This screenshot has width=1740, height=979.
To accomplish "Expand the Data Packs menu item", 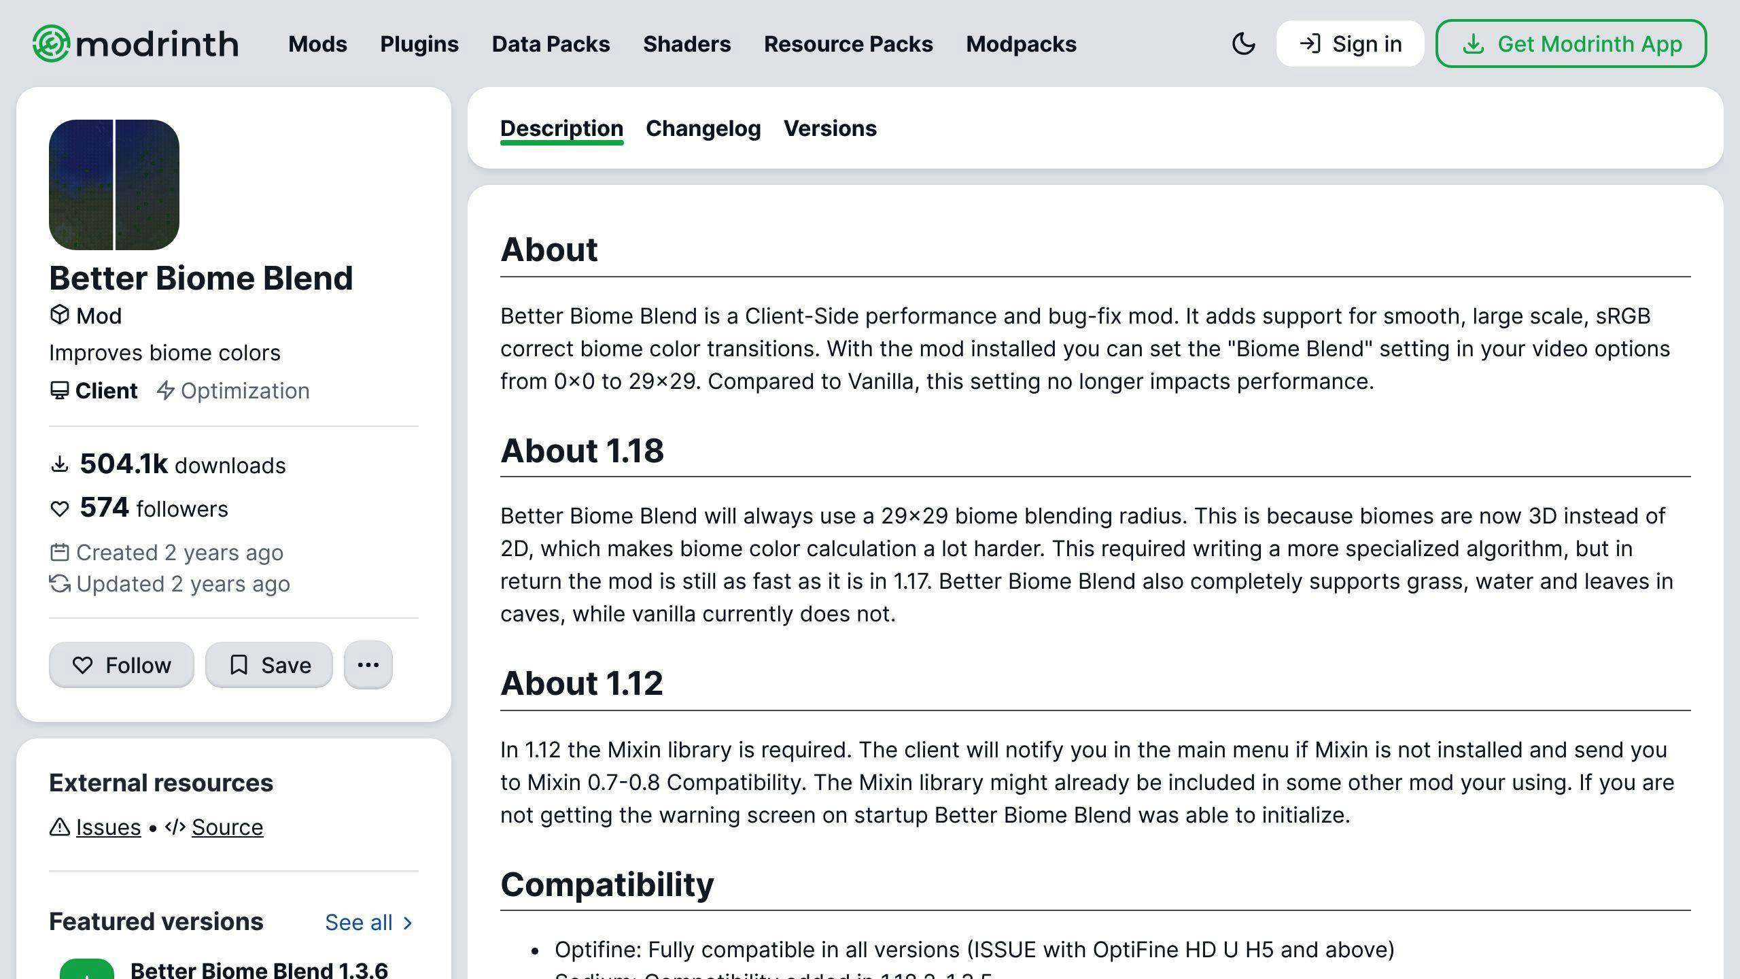I will click(x=551, y=44).
